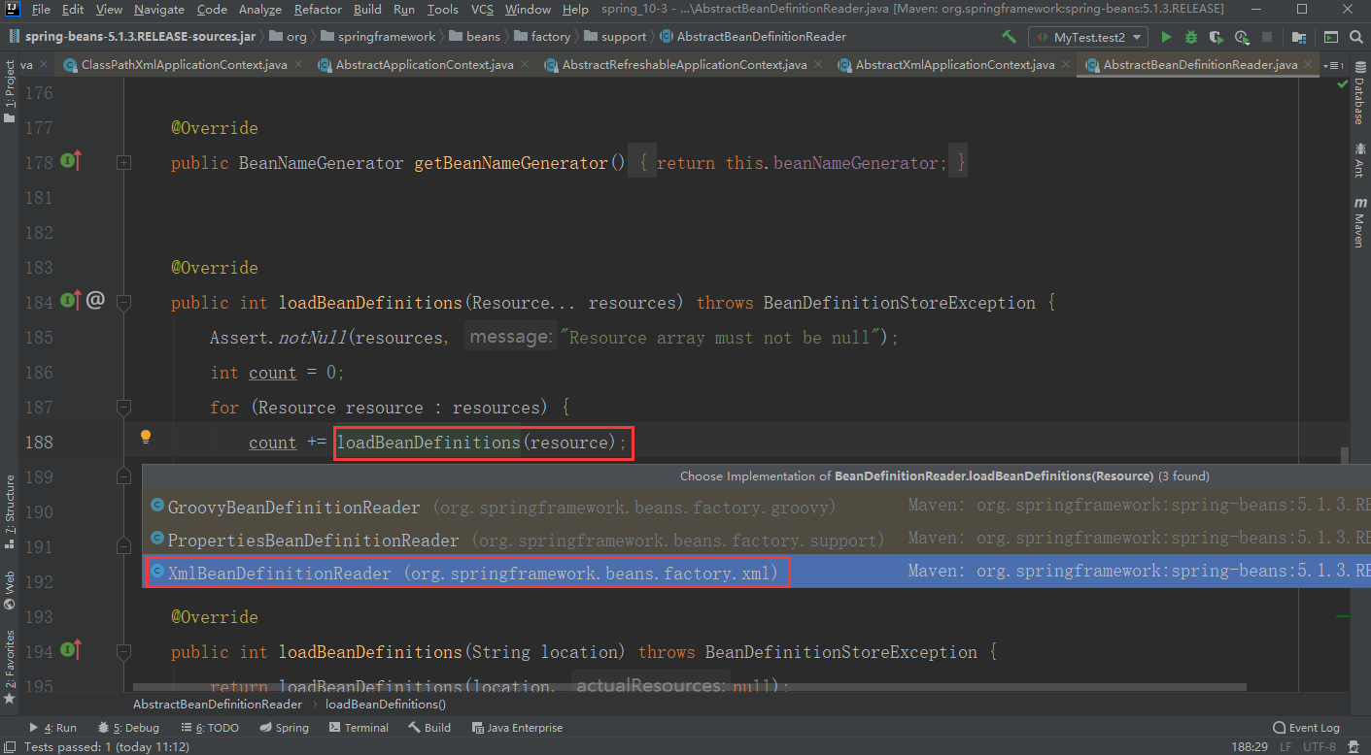Stop the running process (grey square)
Viewport: 1371px width, 755px height.
click(1266, 37)
